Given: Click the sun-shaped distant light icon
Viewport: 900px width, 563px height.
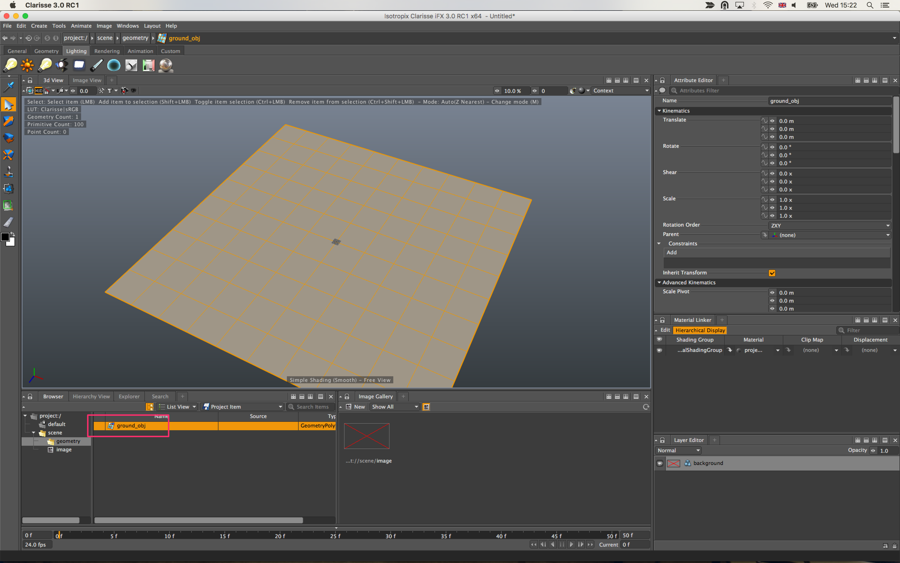Looking at the screenshot, I should [x=27, y=65].
